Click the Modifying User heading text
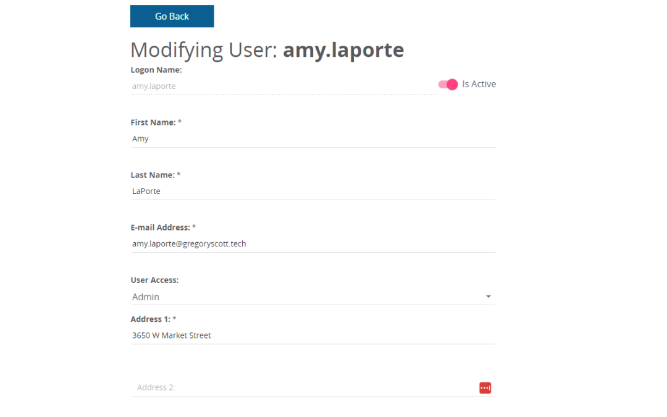This screenshot has height=417, width=667. [x=204, y=50]
